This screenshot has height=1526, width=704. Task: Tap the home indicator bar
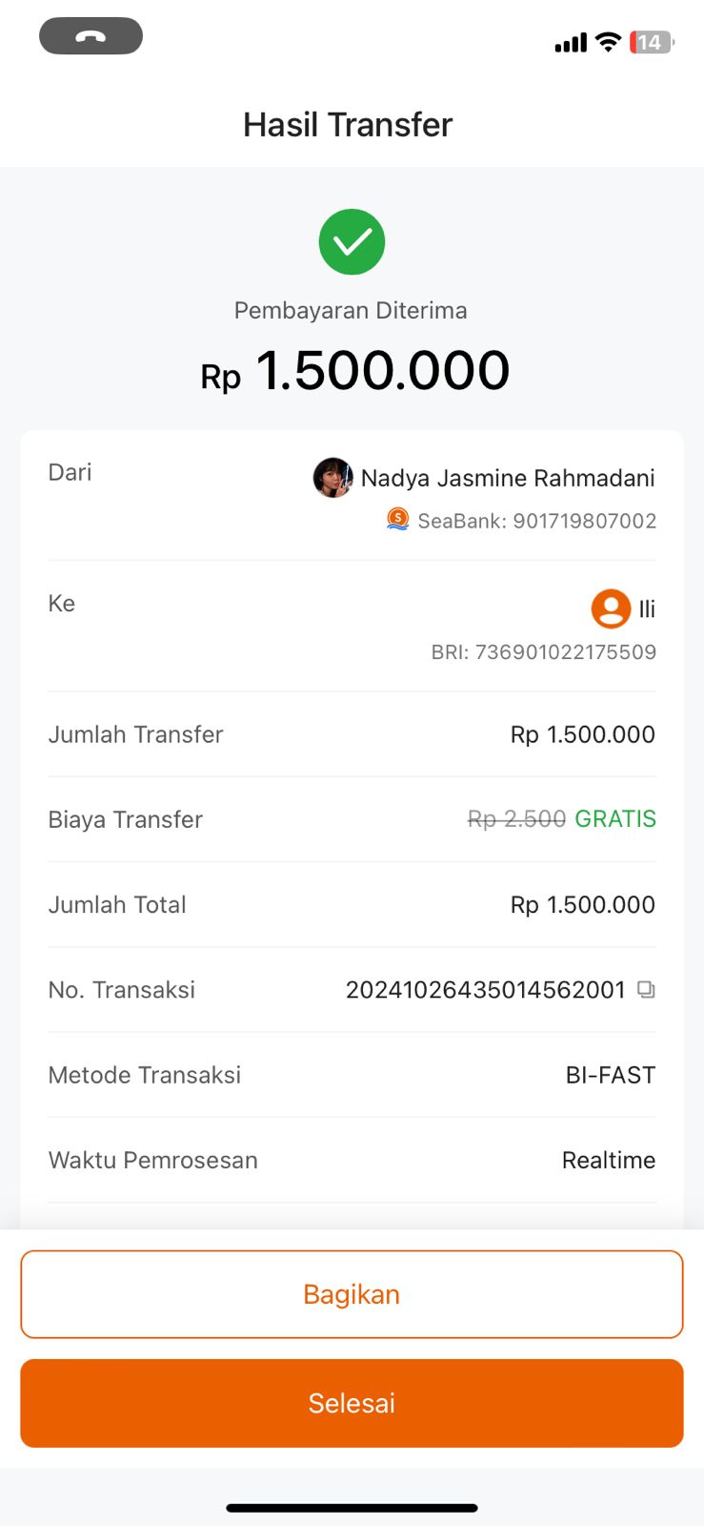352,1508
